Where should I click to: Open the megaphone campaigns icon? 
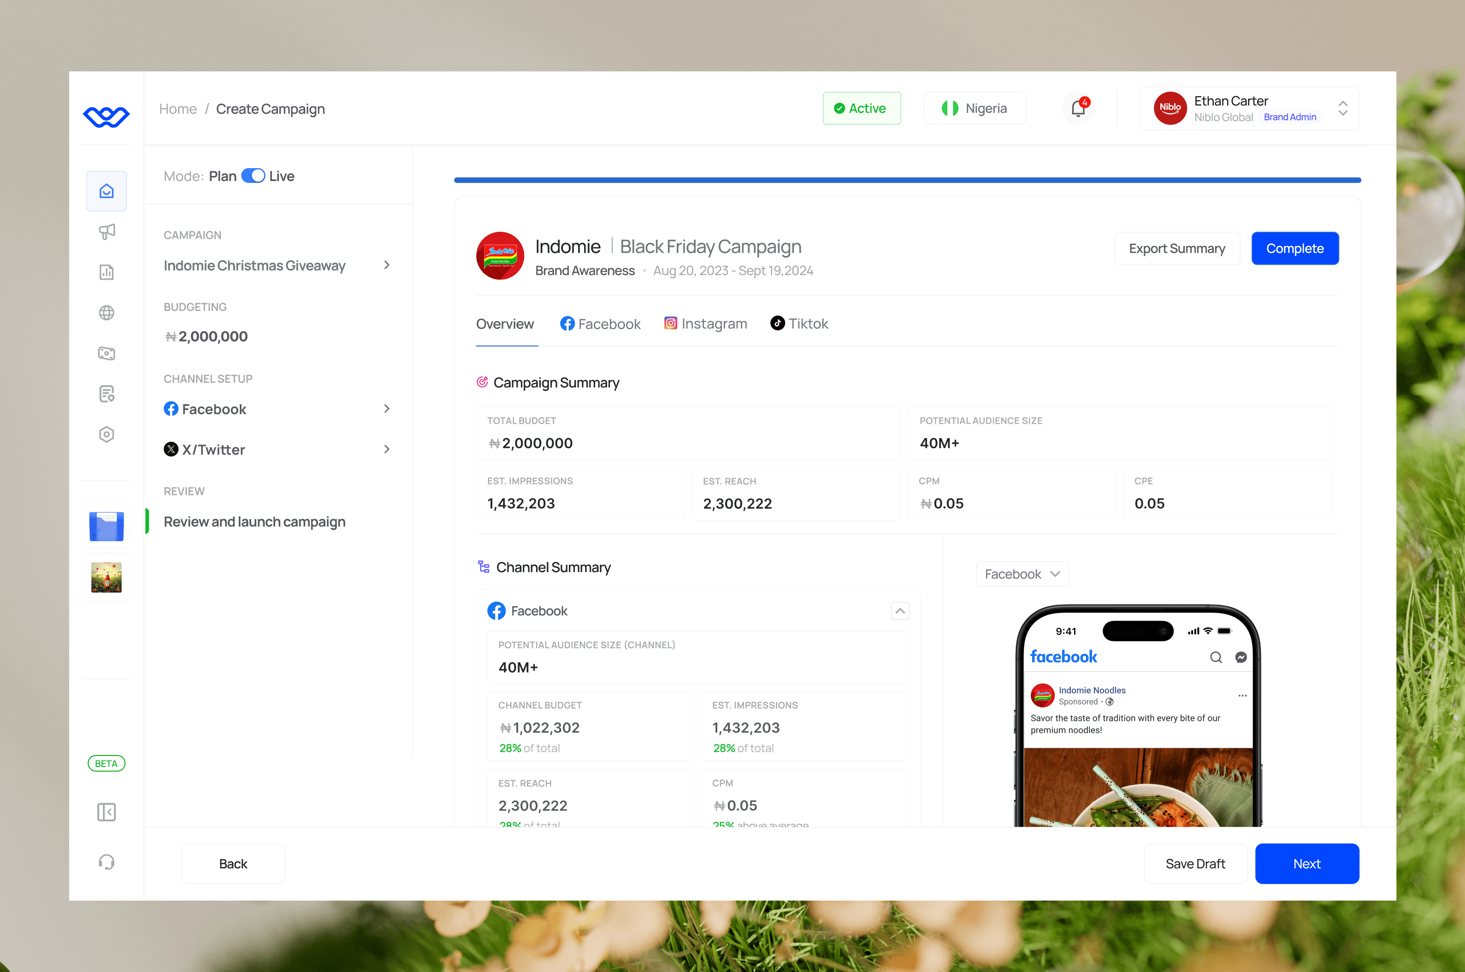pos(106,232)
